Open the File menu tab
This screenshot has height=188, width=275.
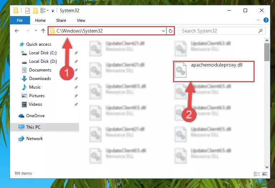[20, 20]
